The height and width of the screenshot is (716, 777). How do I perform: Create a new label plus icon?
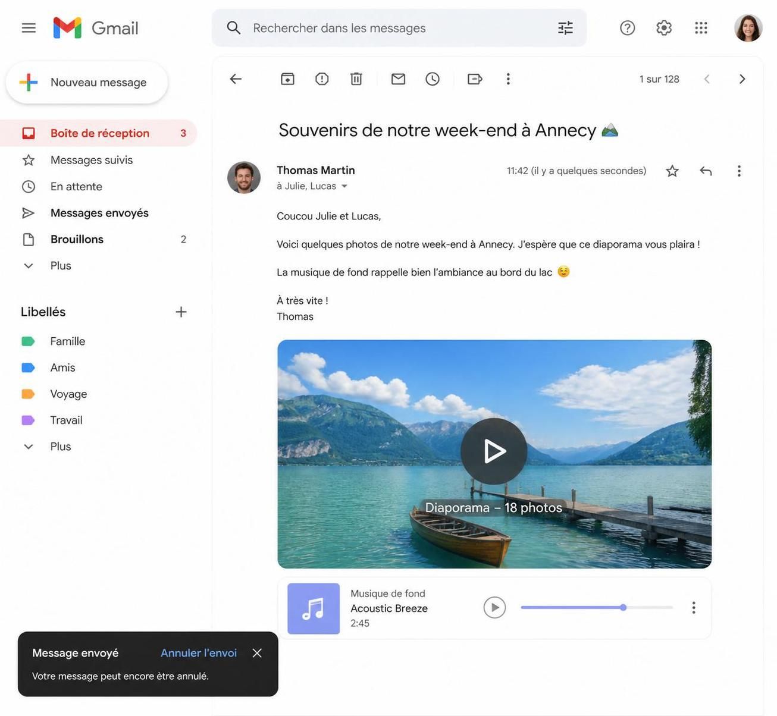click(x=181, y=312)
